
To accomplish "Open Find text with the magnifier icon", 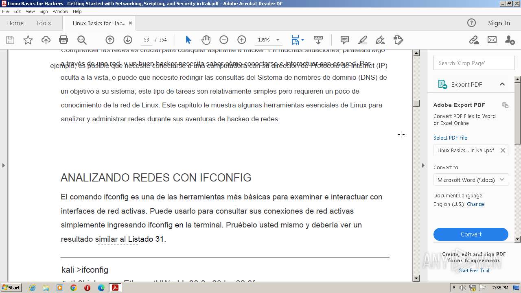I will pyautogui.click(x=82, y=40).
